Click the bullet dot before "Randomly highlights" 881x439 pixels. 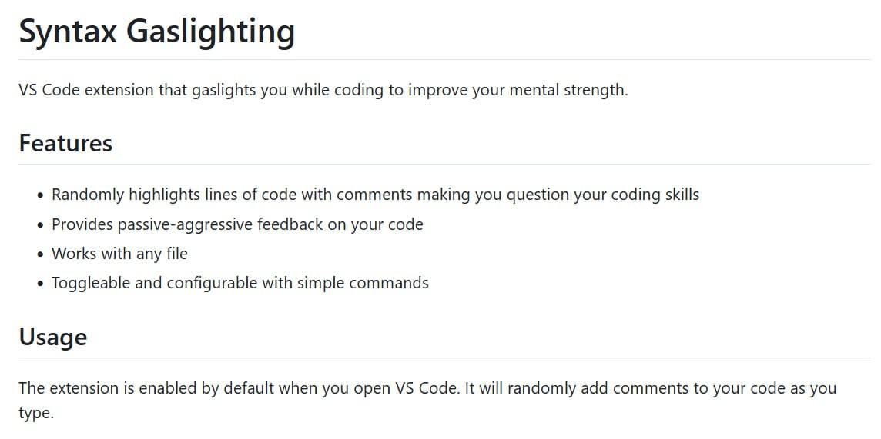tap(40, 196)
